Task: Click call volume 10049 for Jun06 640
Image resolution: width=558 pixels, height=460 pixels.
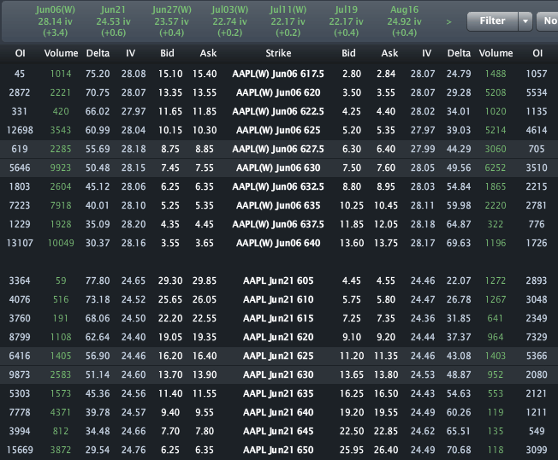Action: [61, 244]
